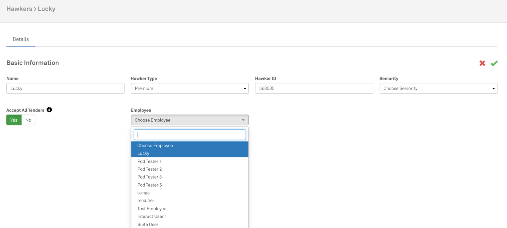Click the Hawker ID input field
Image resolution: width=507 pixels, height=228 pixels.
pos(314,88)
